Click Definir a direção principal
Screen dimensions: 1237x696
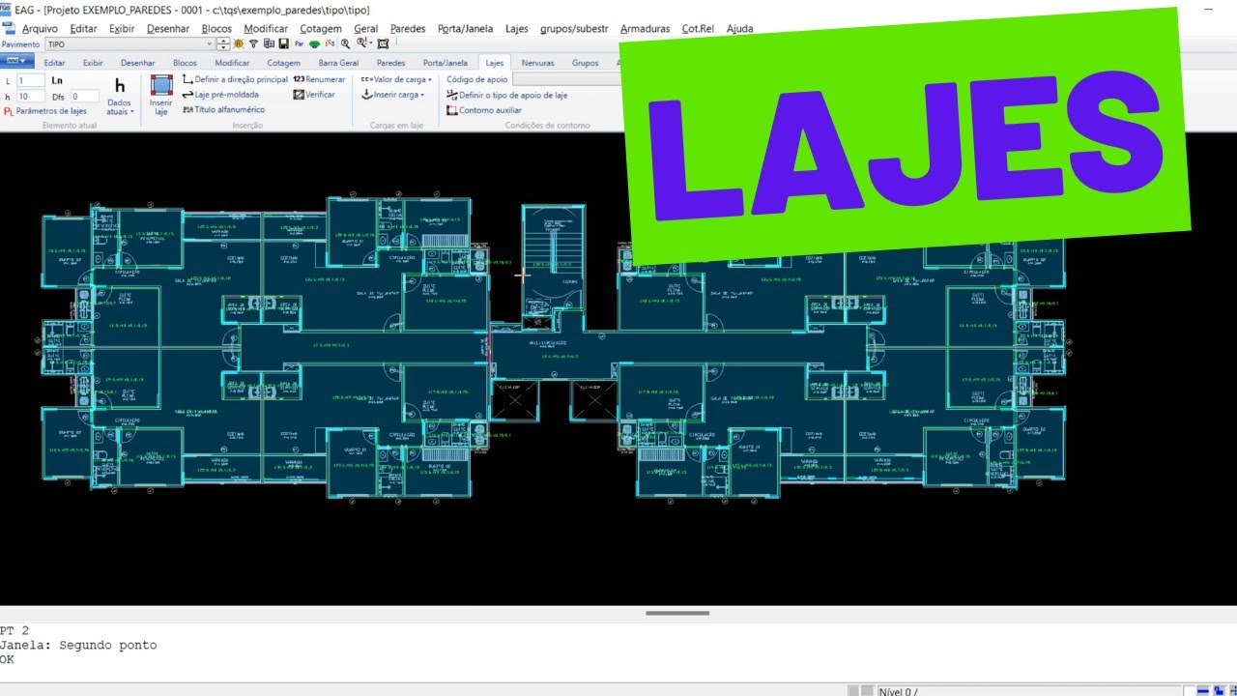coord(235,79)
